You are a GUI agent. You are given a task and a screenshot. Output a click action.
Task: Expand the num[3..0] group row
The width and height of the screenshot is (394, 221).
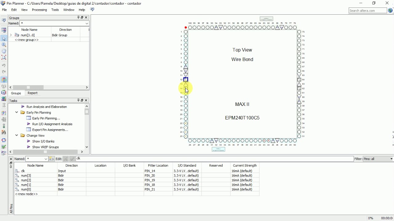point(11,35)
